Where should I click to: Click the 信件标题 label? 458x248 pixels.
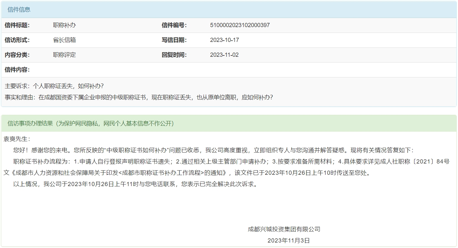tap(17, 25)
